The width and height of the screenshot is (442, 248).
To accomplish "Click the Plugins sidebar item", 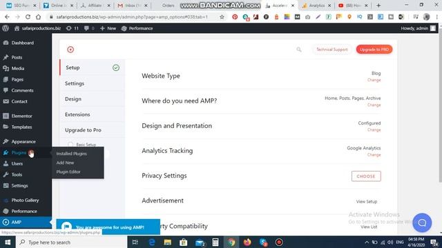I will pyautogui.click(x=19, y=152).
